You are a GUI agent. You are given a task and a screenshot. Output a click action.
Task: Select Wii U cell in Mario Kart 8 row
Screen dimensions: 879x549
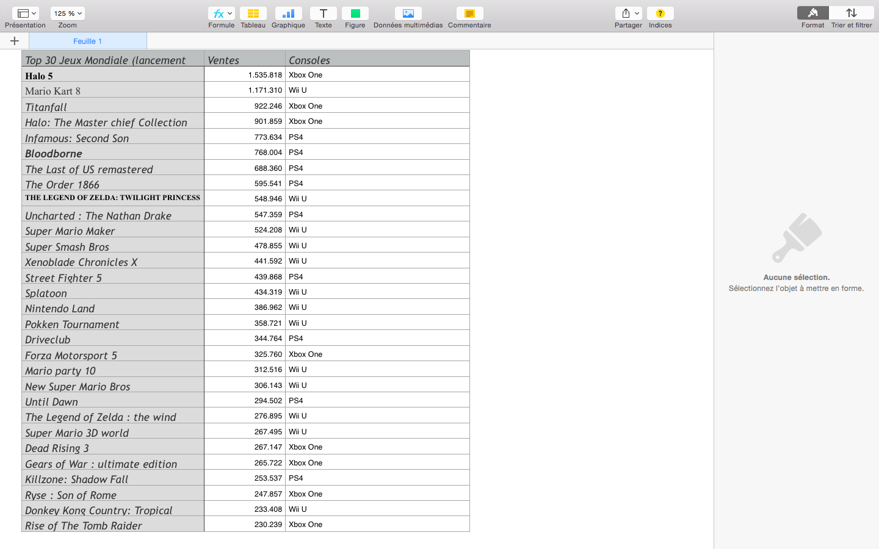377,90
